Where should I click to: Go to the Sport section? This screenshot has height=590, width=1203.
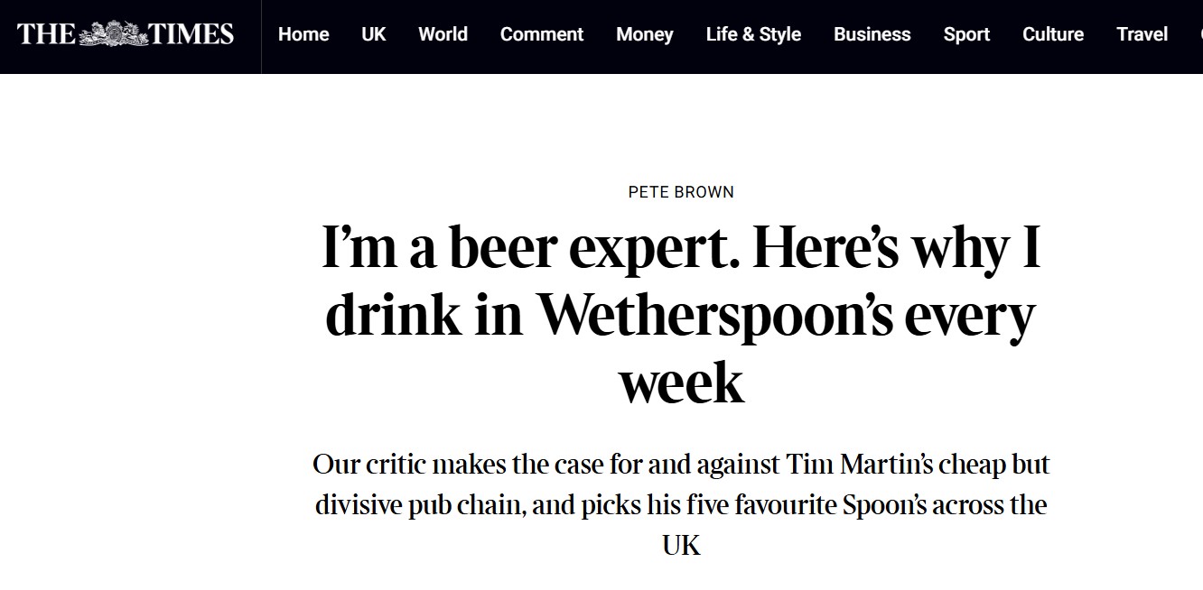click(966, 34)
